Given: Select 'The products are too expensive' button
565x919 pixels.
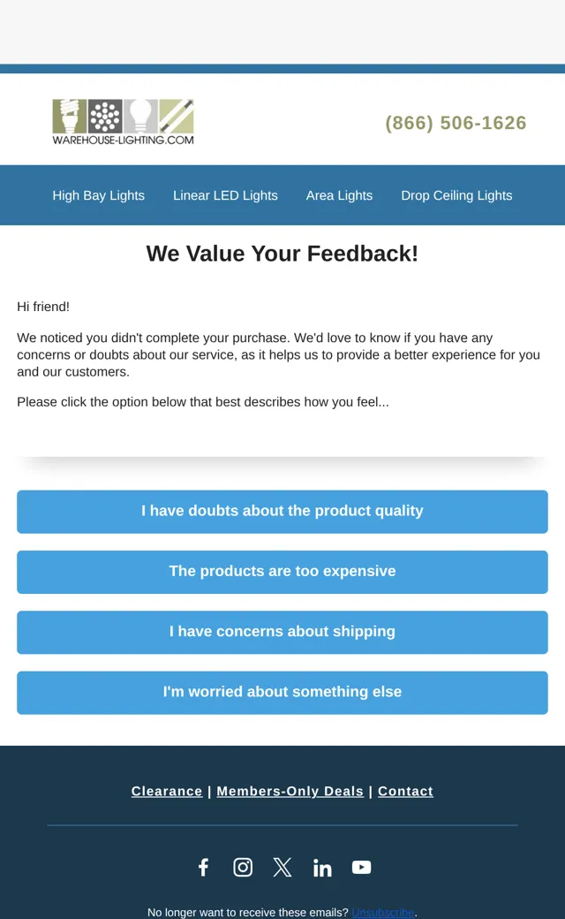Looking at the screenshot, I should pyautogui.click(x=282, y=572).
